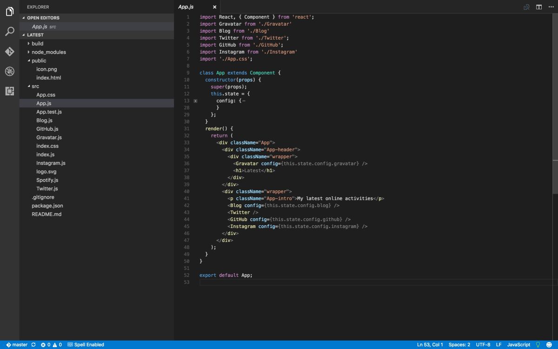Split the editor using the toolbar icon

point(540,7)
